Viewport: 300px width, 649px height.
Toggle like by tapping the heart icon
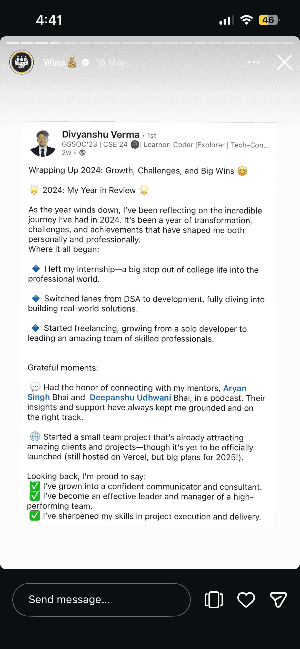click(246, 600)
